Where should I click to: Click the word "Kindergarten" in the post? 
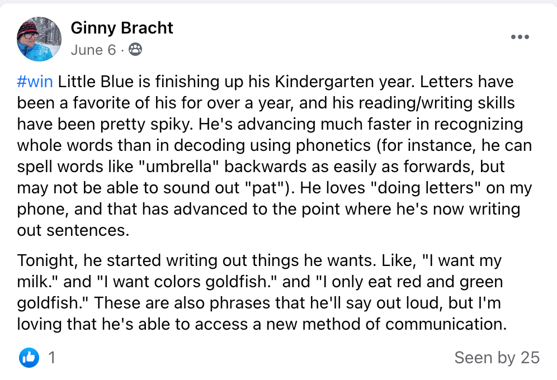[322, 82]
